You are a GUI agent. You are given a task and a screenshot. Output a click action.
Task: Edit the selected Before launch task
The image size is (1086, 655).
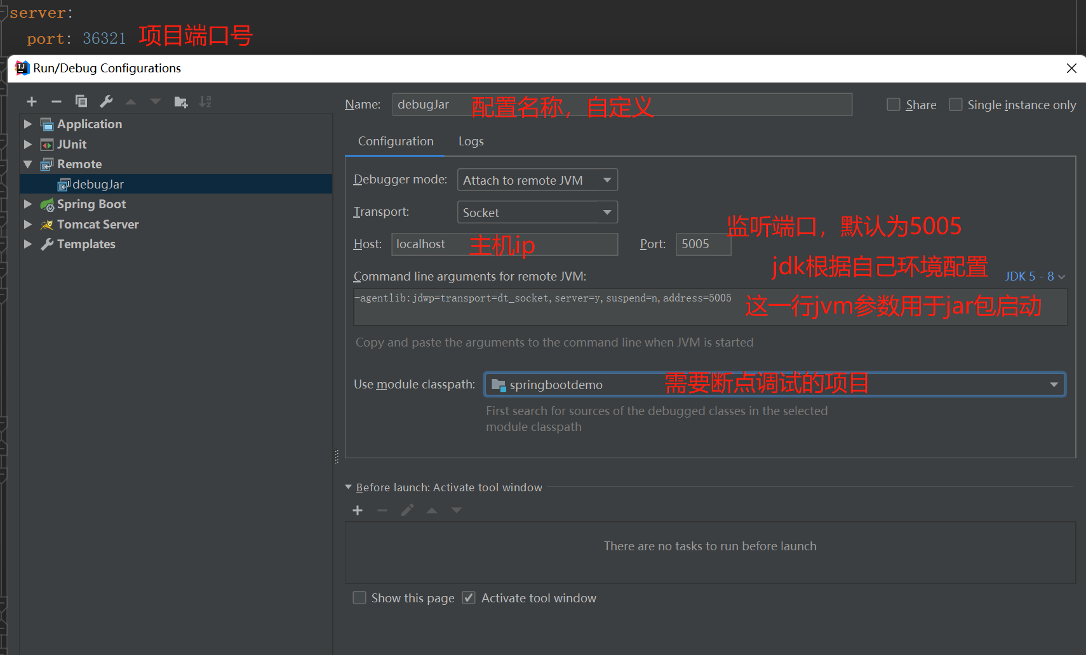click(x=407, y=510)
